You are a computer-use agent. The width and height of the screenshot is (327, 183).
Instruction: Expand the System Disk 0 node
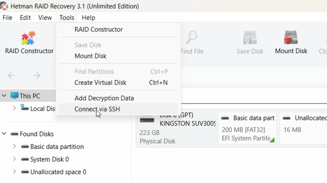click(14, 159)
